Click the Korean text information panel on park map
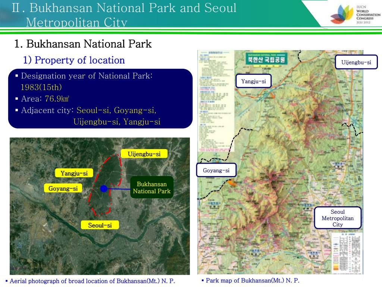Viewport: 382px width, 287px height. 216,101
